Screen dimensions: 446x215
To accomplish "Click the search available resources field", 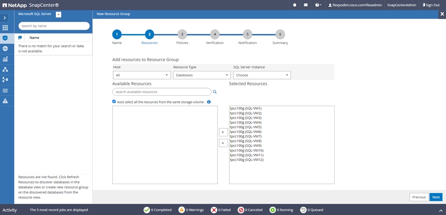I will (x=162, y=92).
